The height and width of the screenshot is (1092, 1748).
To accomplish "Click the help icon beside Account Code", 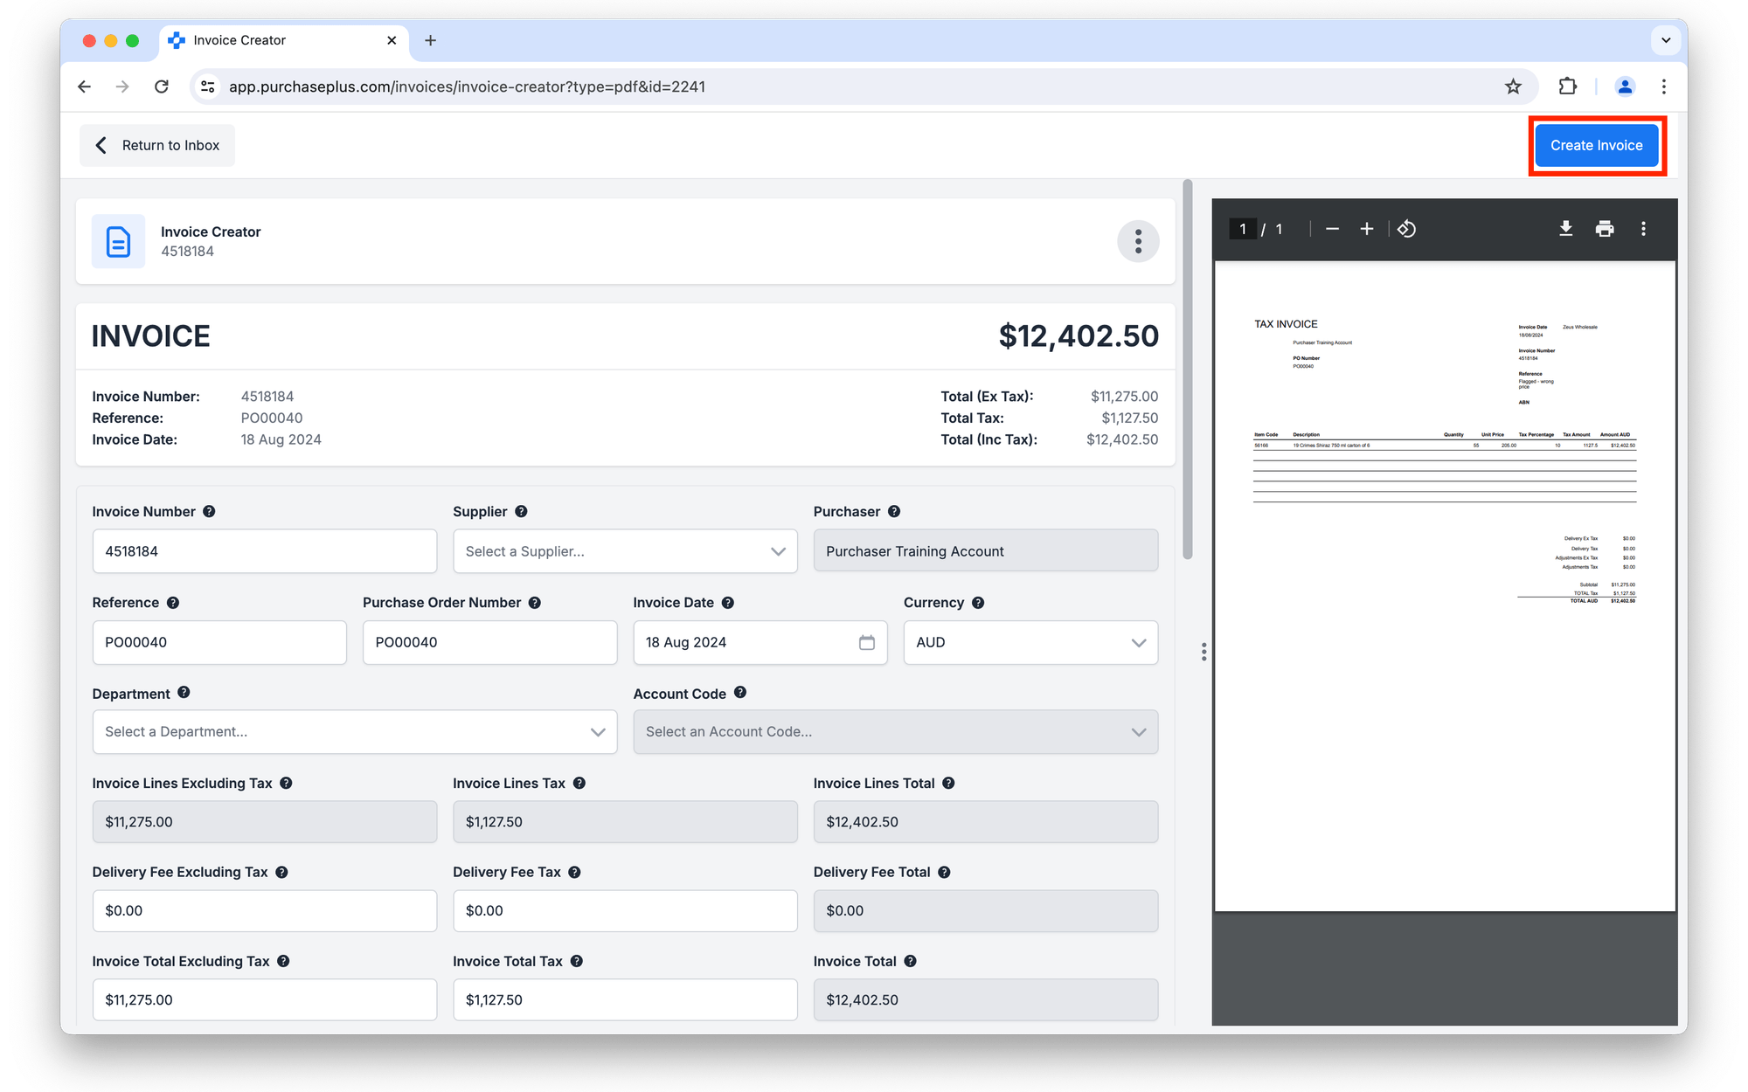I will 740,693.
